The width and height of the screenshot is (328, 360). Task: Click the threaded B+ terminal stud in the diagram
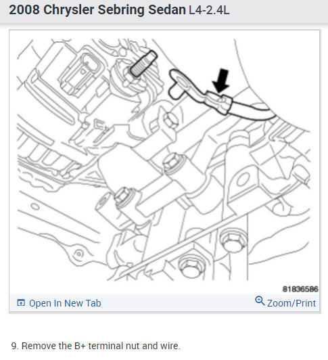tap(143, 64)
